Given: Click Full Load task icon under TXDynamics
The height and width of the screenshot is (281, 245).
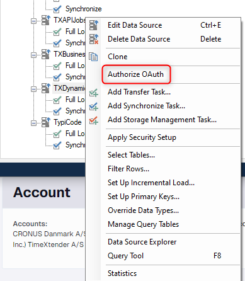Looking at the screenshot, I should pos(57,100).
